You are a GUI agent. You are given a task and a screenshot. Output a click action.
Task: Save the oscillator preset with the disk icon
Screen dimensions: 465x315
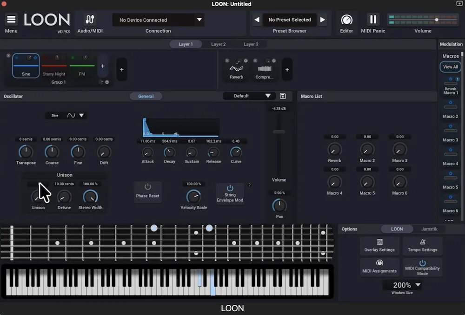(283, 96)
